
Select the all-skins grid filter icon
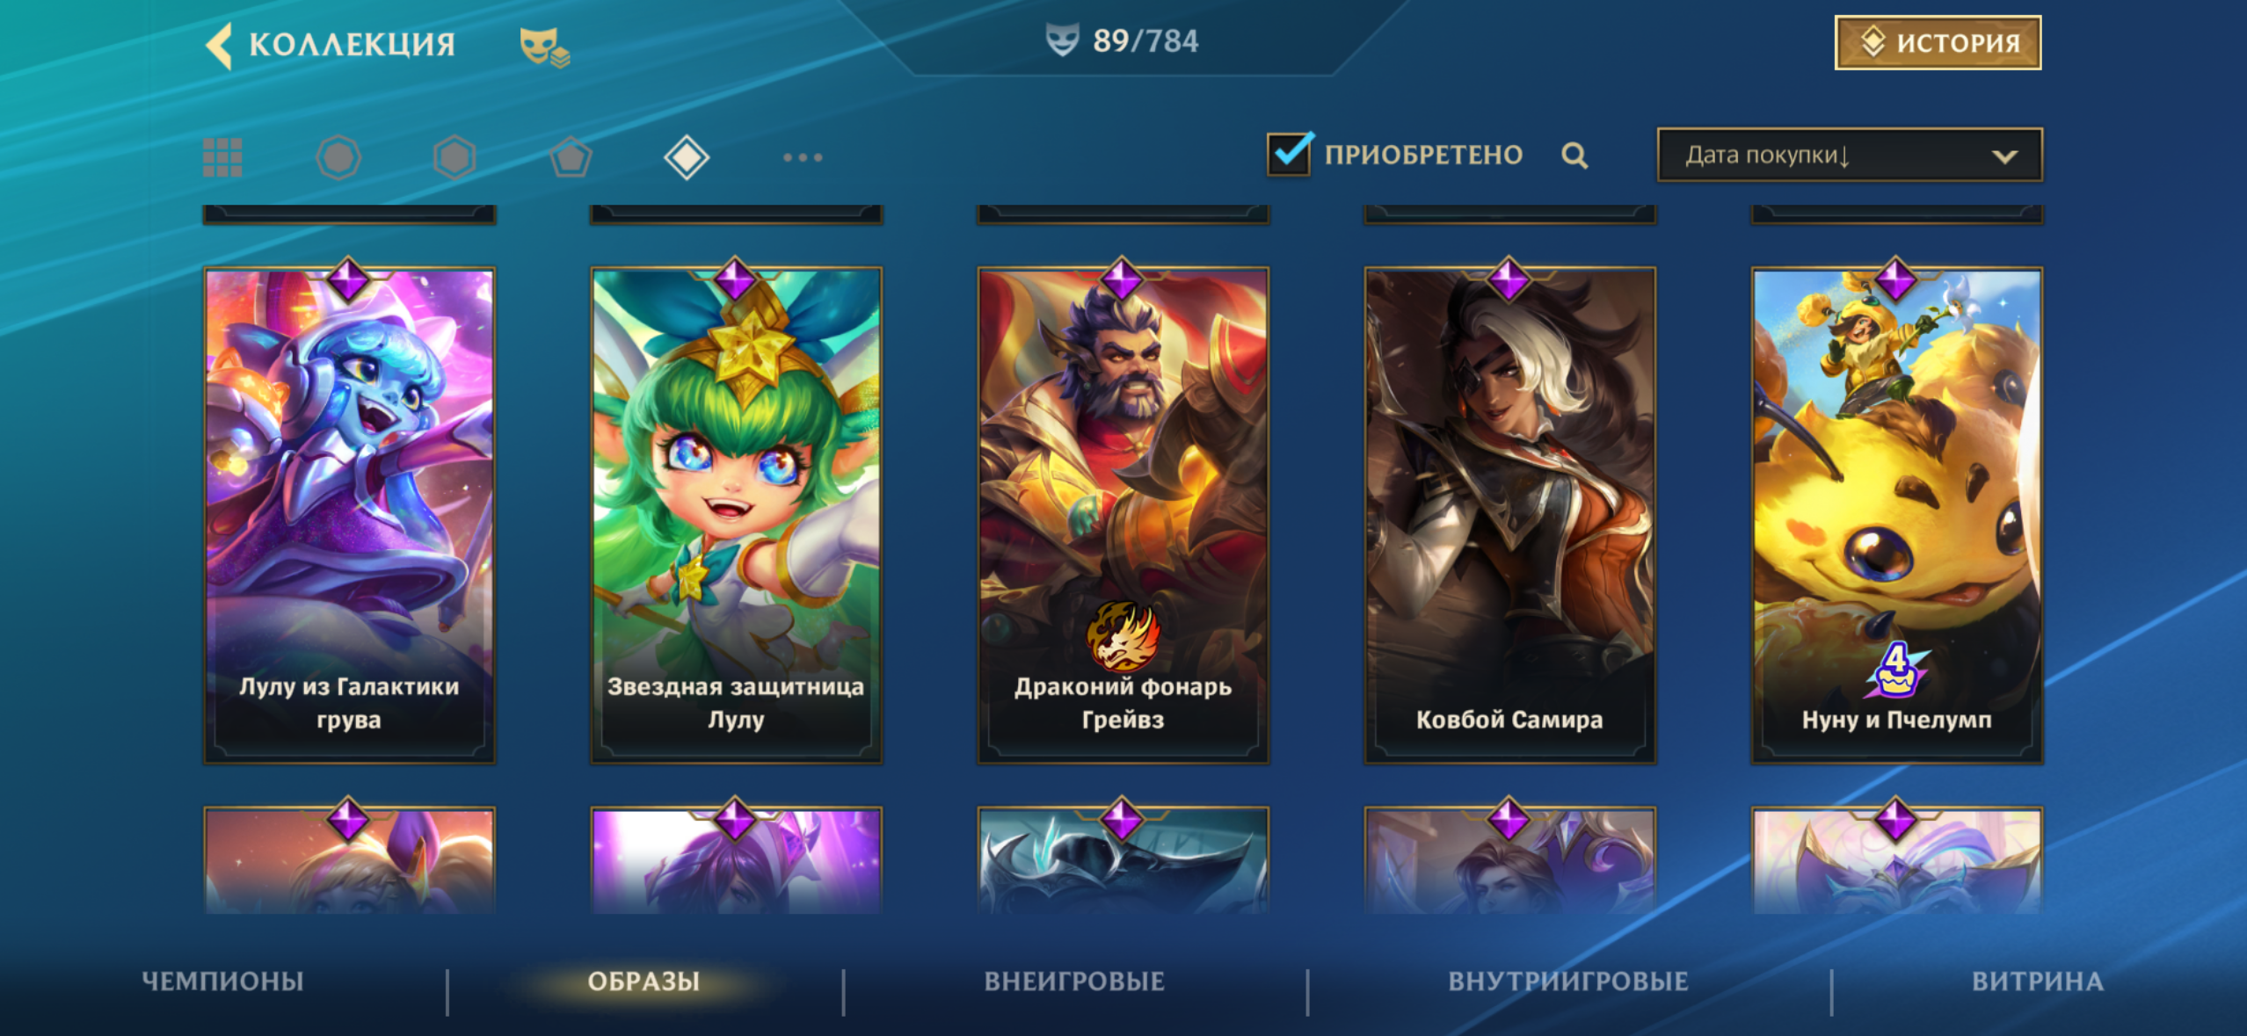click(x=222, y=157)
